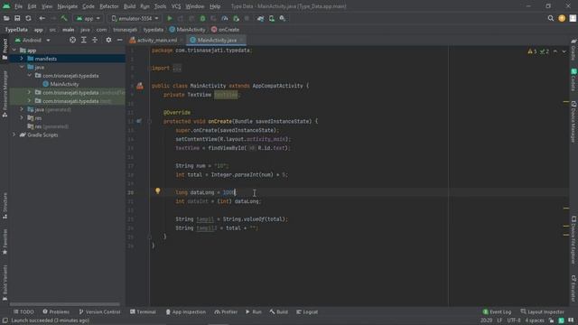Click the Debug app bug icon
The height and width of the screenshot is (325, 578).
tap(202, 18)
